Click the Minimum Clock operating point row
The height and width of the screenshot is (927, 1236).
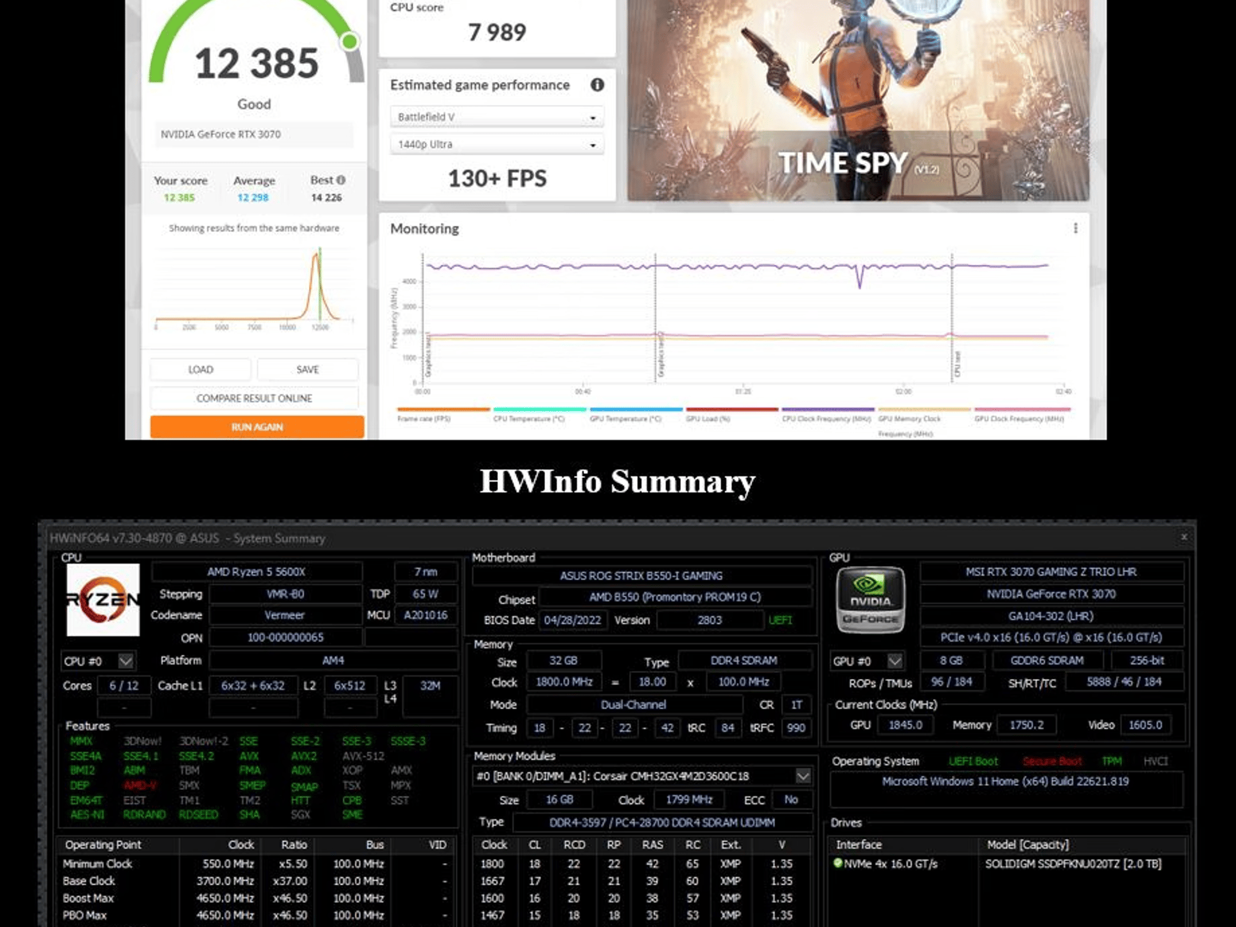[255, 864]
